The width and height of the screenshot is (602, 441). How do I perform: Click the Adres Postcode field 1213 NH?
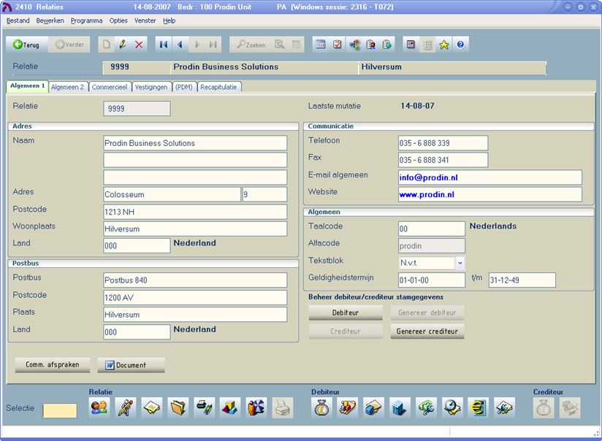[x=195, y=212]
